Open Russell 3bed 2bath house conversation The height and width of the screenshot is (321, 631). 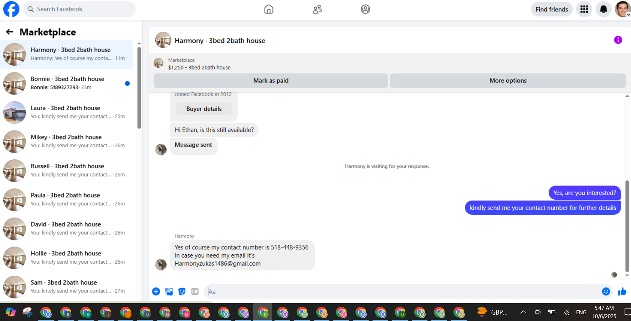coord(66,170)
